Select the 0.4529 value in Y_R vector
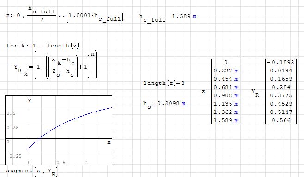 point(281,104)
